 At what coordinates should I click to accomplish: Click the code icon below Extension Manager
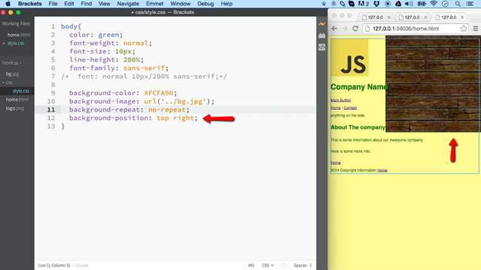click(321, 47)
